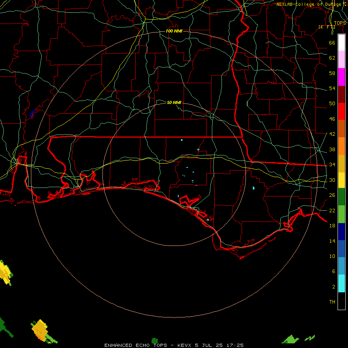Click the black TH legend swatch

pyautogui.click(x=341, y=301)
